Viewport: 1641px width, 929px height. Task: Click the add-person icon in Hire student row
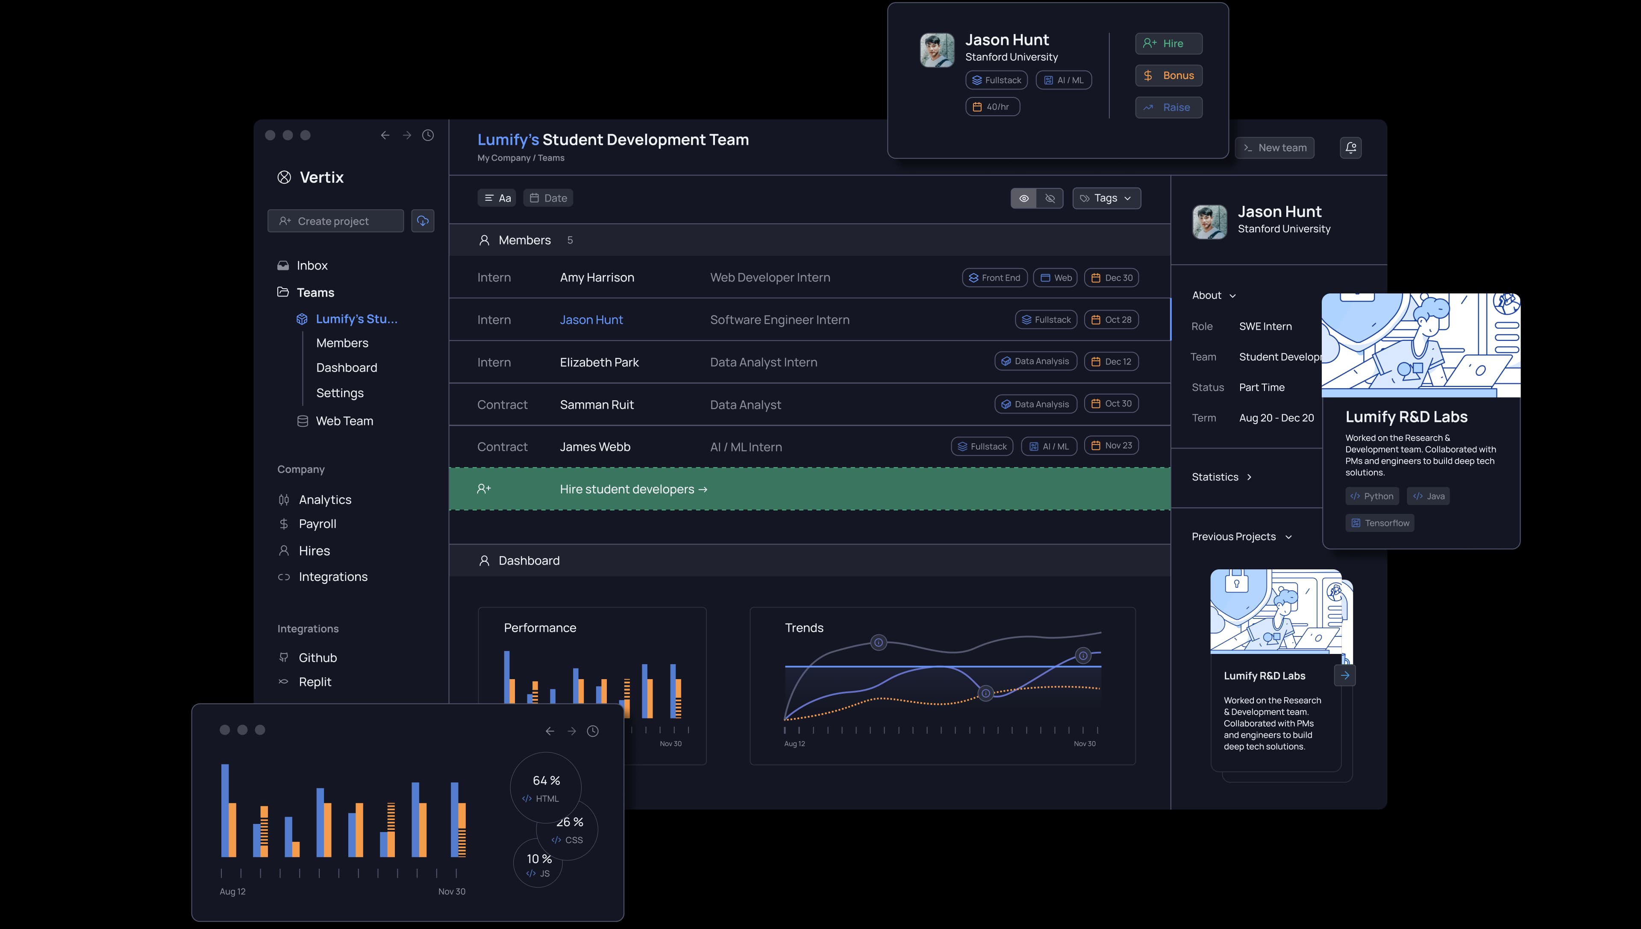click(484, 489)
